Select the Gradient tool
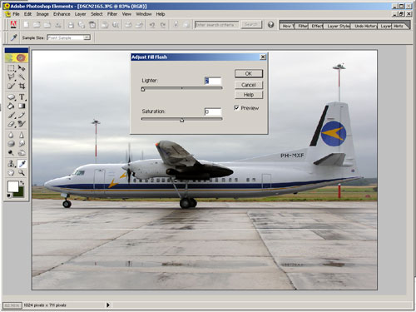This screenshot has height=312, width=416. 22,106
